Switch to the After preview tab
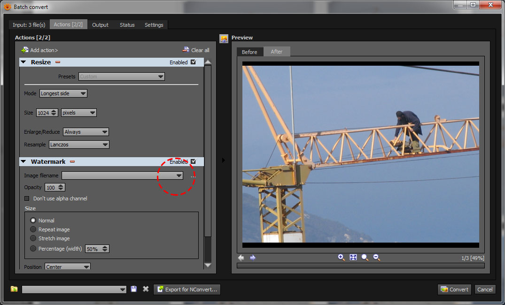The height and width of the screenshot is (305, 505). [x=276, y=52]
